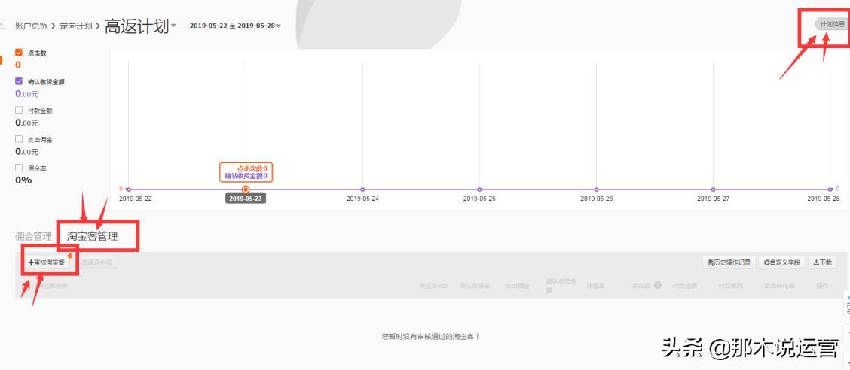Open the 计划信息 arrow tag
The width and height of the screenshot is (850, 370).
coord(830,24)
